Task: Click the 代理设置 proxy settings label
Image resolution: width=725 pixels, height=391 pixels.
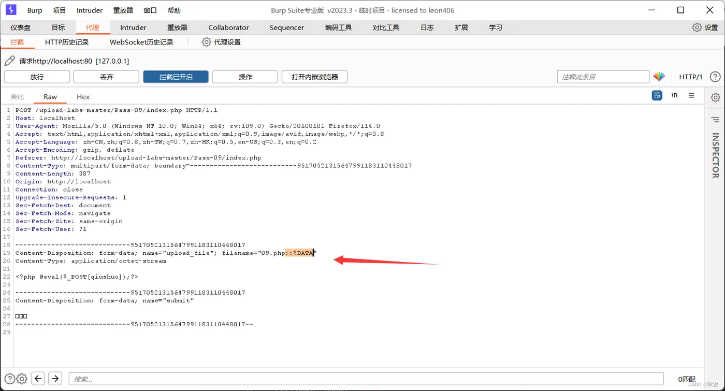Action: tap(227, 42)
